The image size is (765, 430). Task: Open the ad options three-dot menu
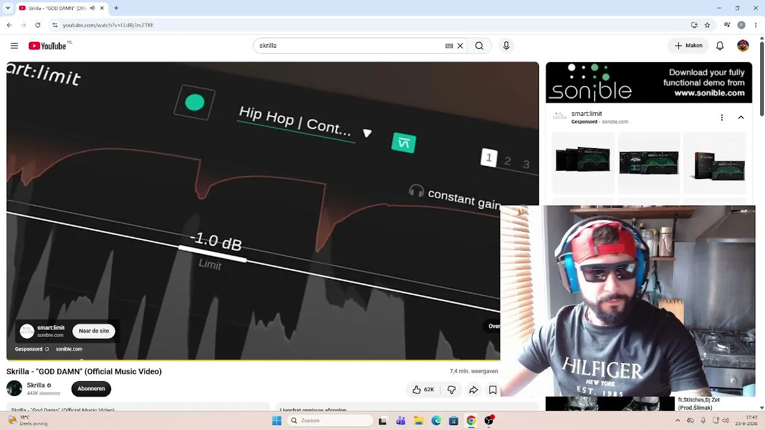click(x=722, y=118)
